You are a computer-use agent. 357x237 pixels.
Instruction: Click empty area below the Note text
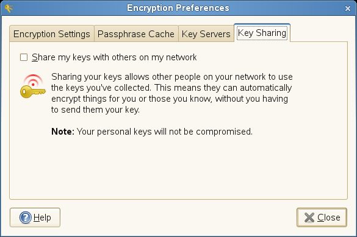(x=178, y=168)
